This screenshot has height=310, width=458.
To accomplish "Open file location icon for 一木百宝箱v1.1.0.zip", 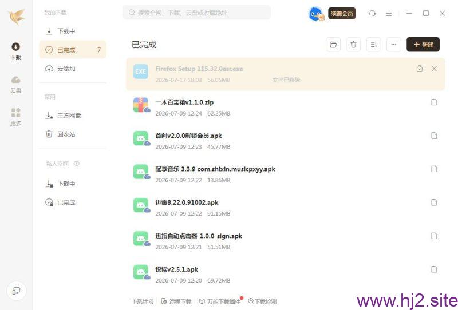I will 434,102.
